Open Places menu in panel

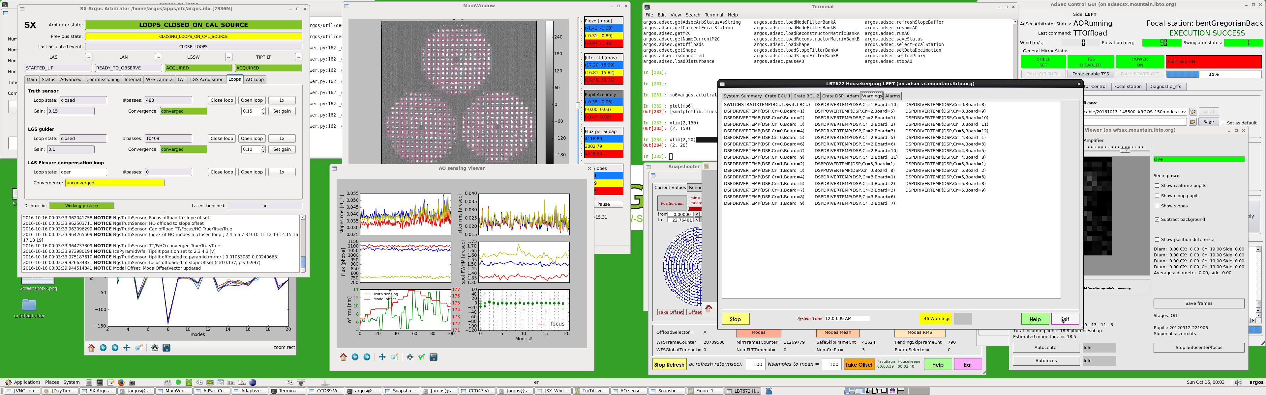(52, 382)
